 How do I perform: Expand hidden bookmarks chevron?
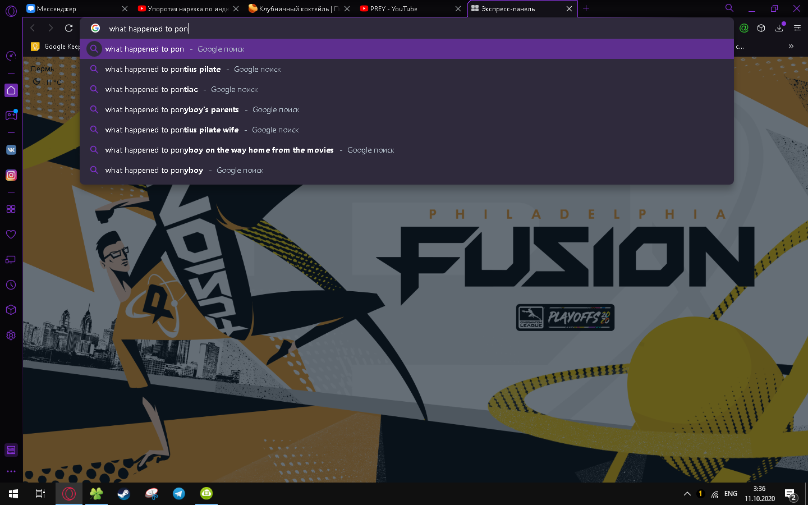791,47
